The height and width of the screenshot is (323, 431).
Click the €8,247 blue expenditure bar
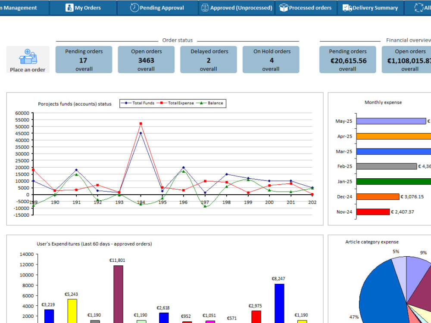tap(280, 303)
